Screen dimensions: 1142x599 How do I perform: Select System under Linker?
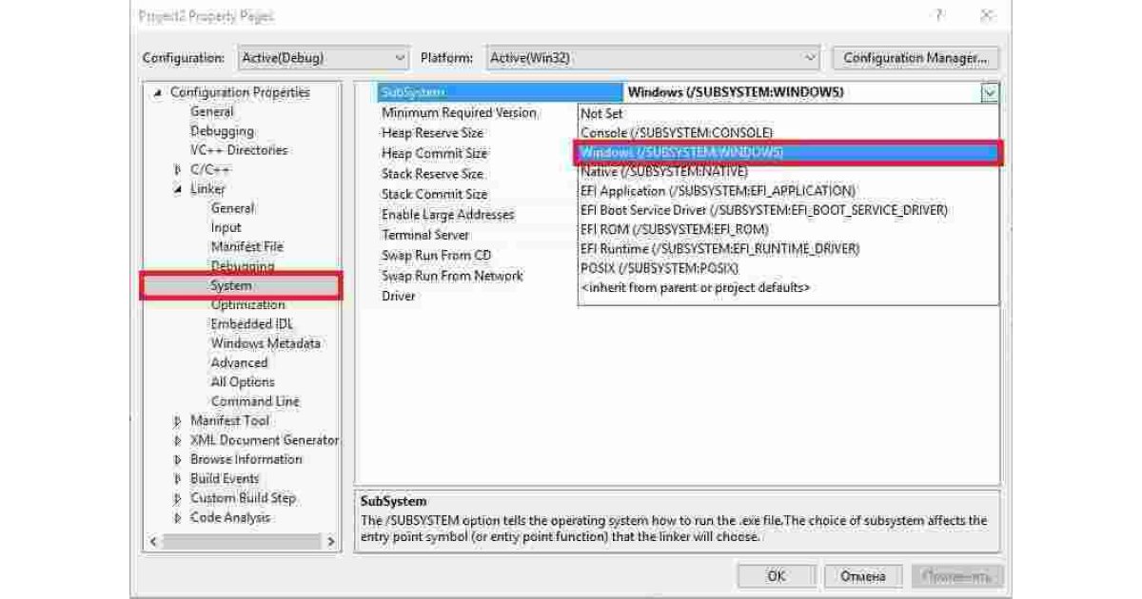231,285
